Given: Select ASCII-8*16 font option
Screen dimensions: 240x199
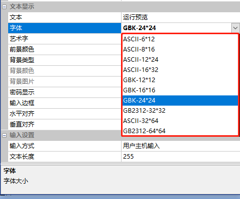Looking at the screenshot, I should 180,49.
